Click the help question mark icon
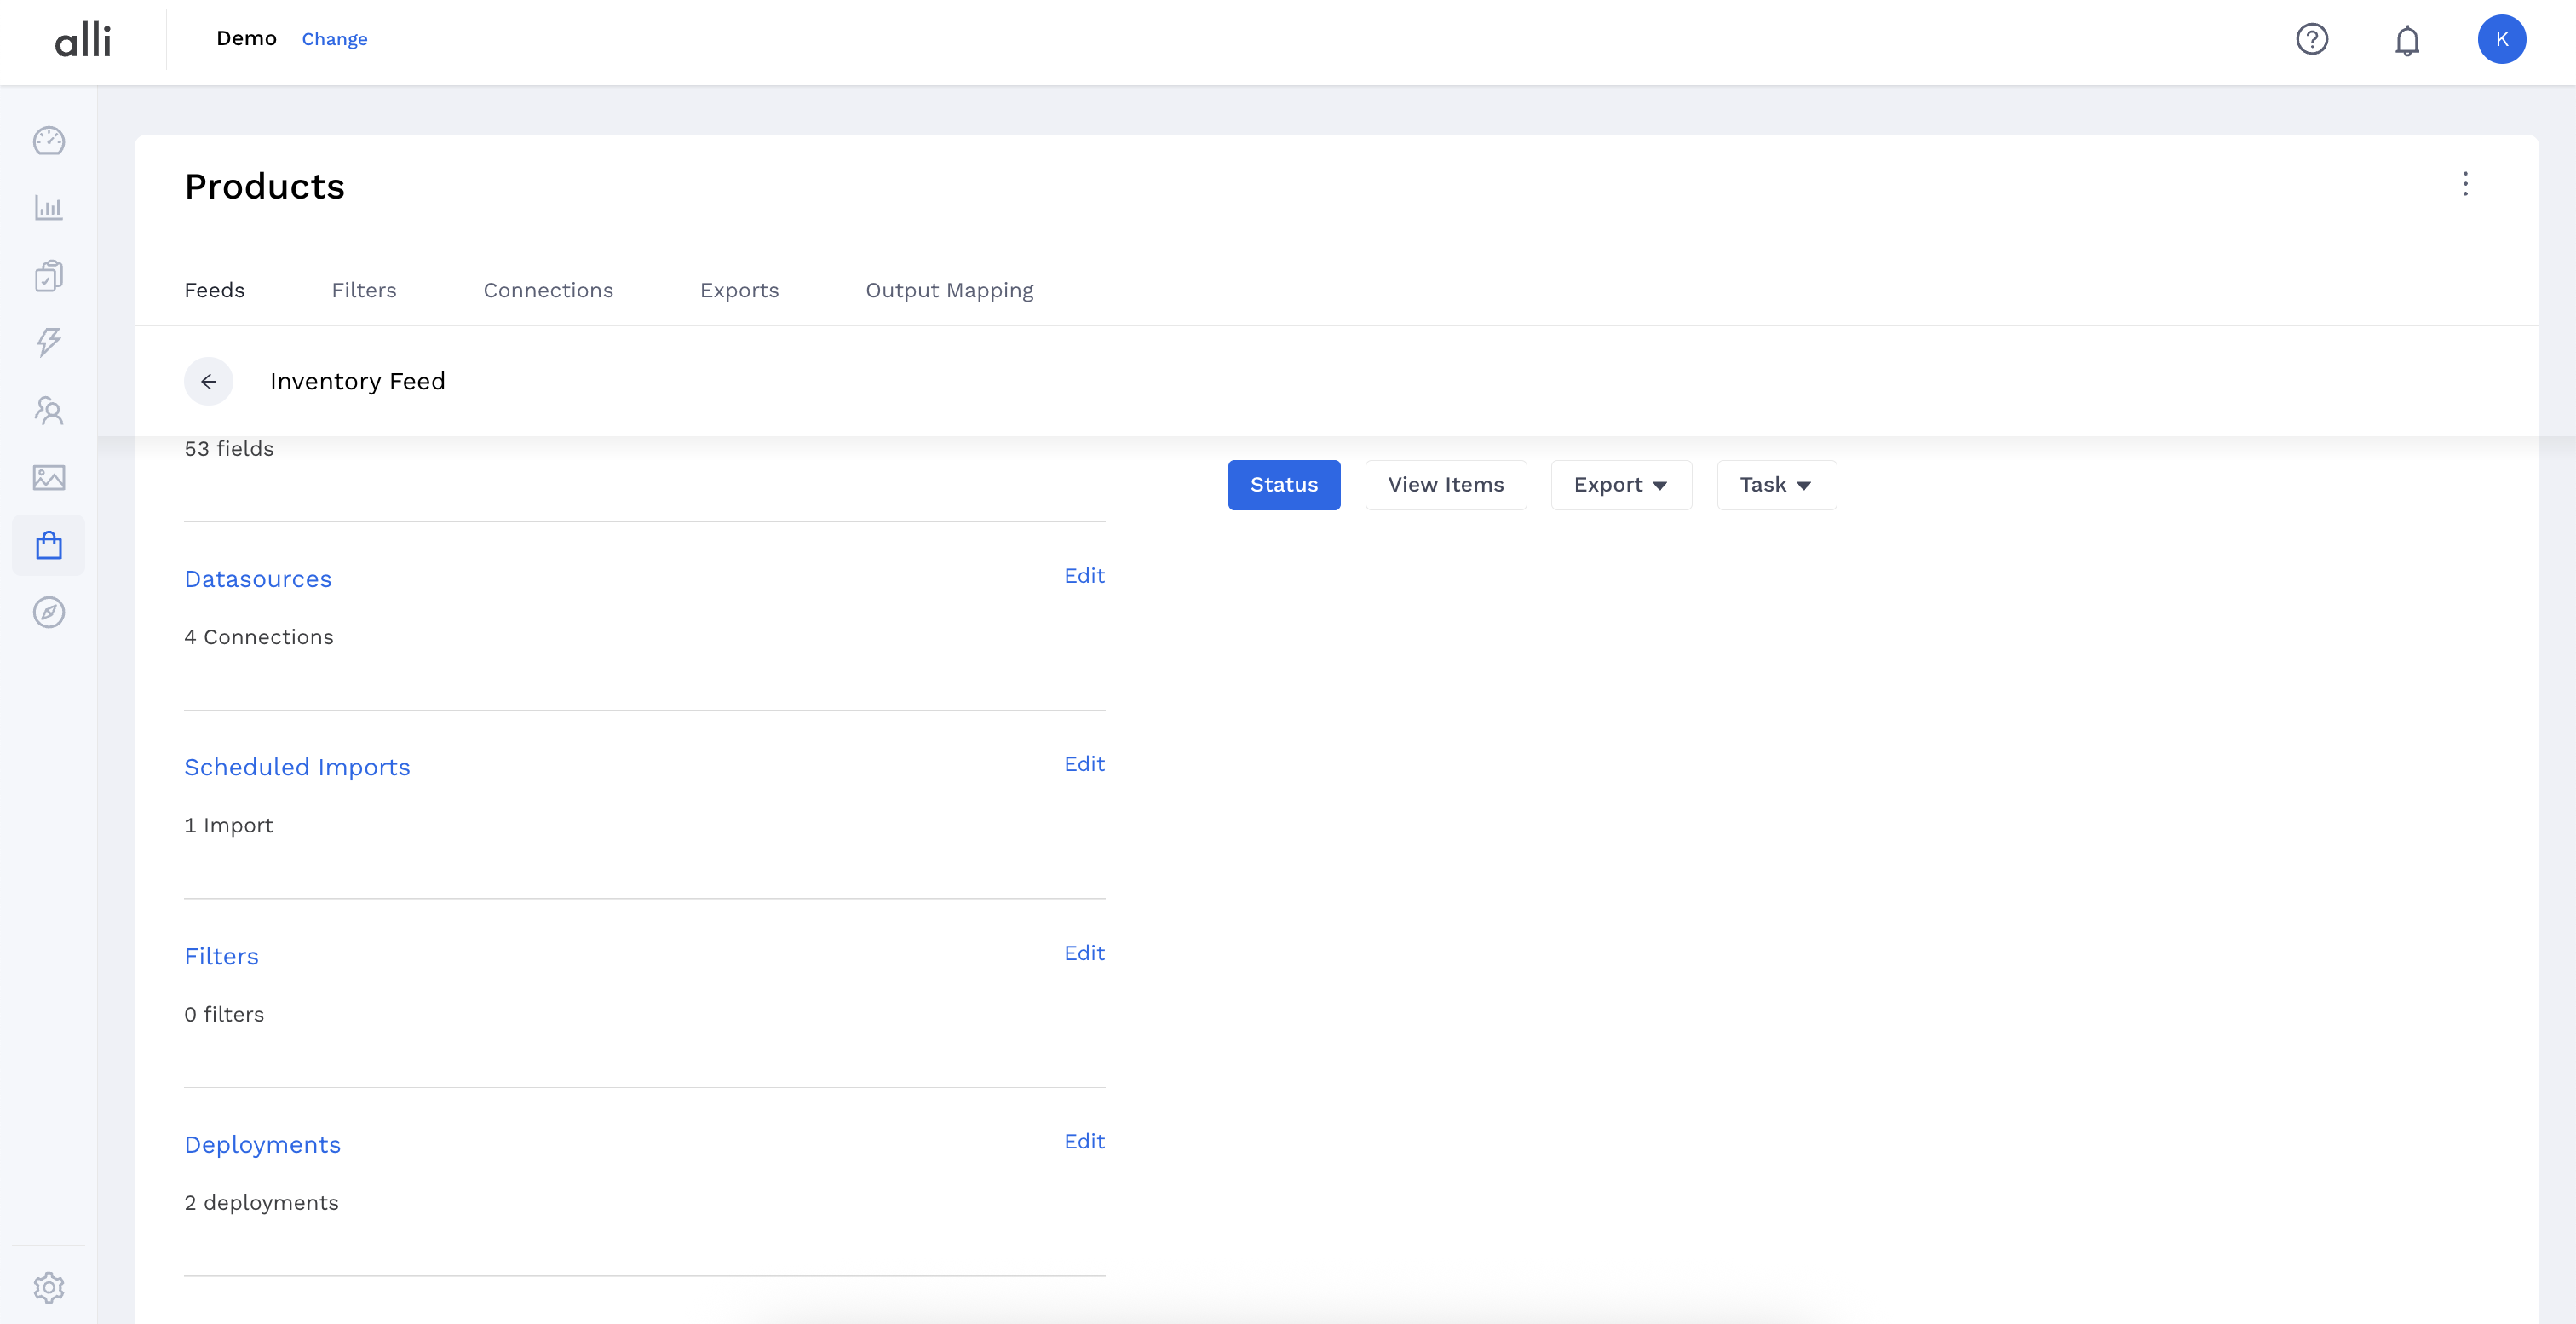This screenshot has width=2576, height=1324. [x=2311, y=39]
